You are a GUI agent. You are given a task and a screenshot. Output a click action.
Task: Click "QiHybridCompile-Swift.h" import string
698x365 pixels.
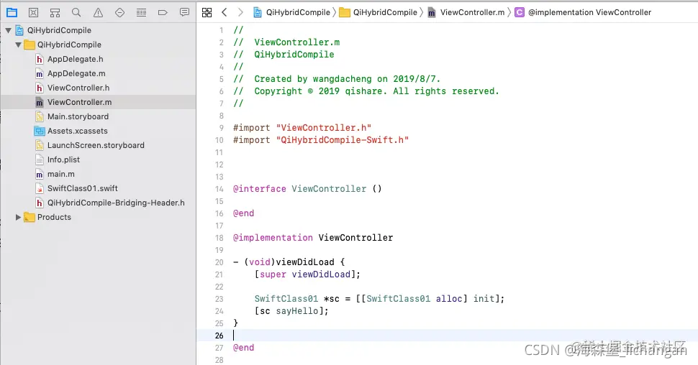(x=343, y=140)
